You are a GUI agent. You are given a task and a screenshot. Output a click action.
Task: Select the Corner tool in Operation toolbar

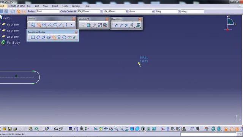click(117, 25)
